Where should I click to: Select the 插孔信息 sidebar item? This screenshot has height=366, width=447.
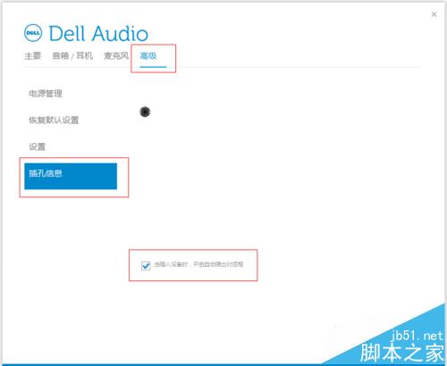[x=71, y=176]
